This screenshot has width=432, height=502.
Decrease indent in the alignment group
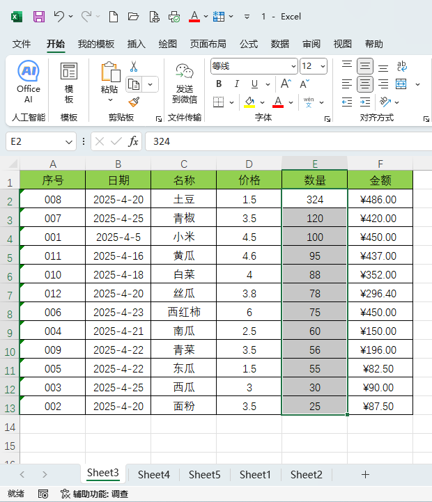[x=347, y=102]
